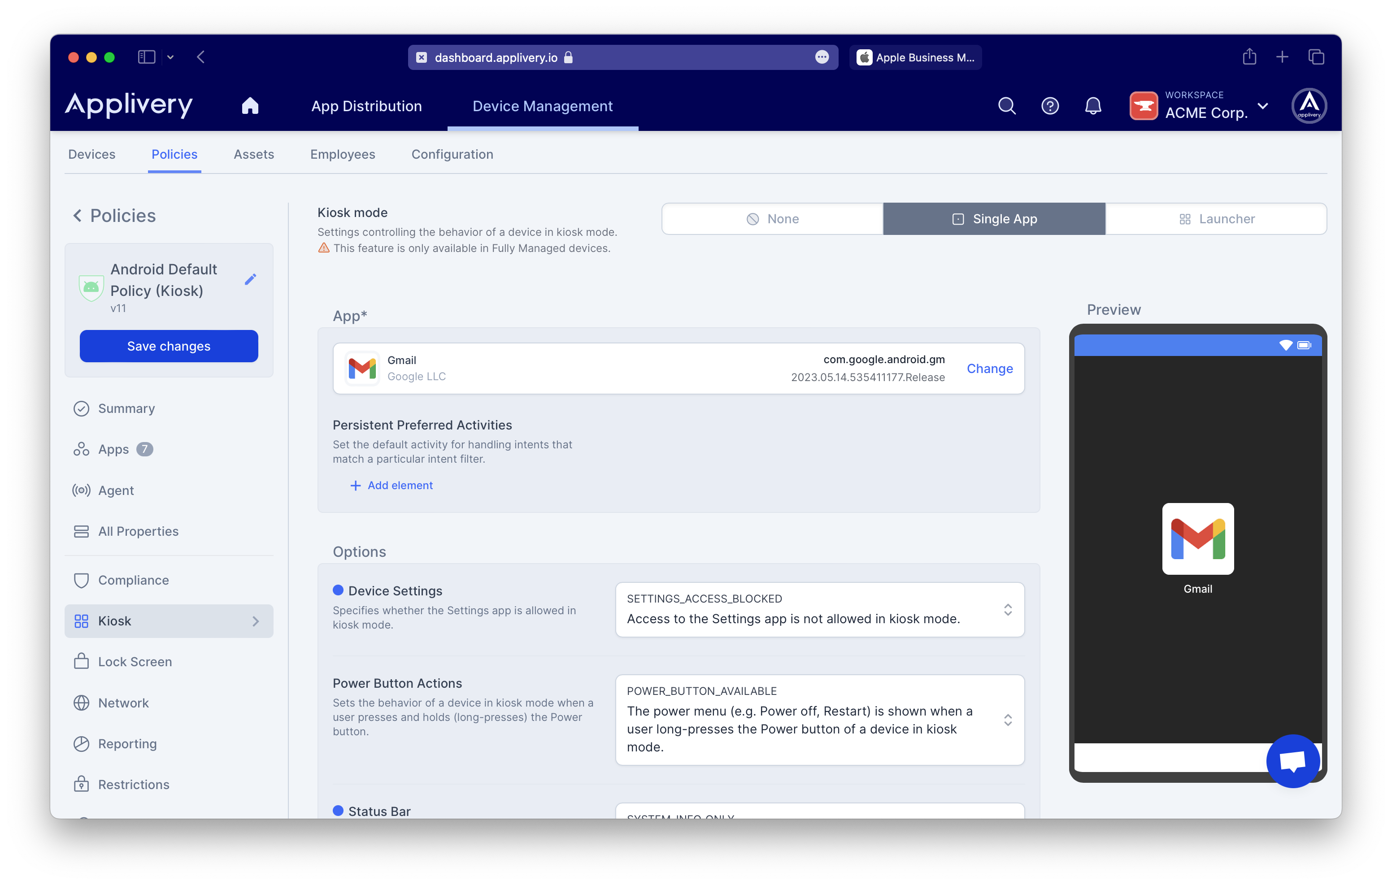Image resolution: width=1392 pixels, height=885 pixels.
Task: Click the warning triangle icon
Action: 324,248
